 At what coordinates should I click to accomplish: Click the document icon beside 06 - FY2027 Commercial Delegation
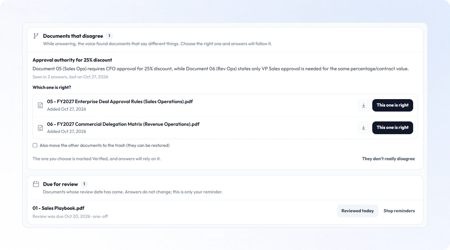tap(40, 128)
